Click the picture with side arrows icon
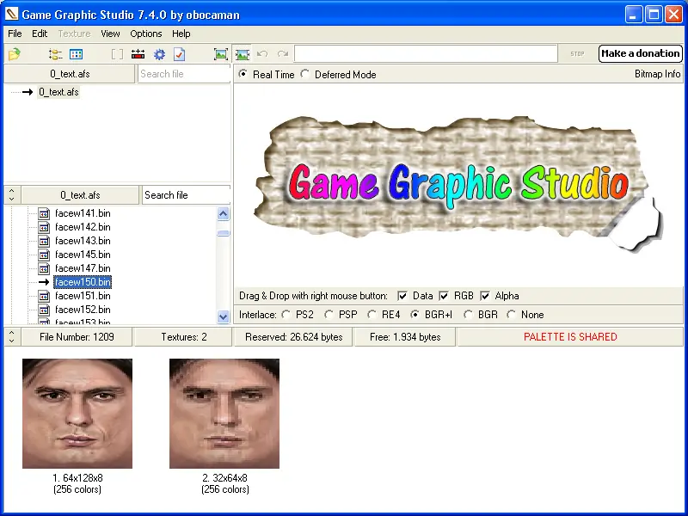688x516 pixels. click(x=243, y=54)
